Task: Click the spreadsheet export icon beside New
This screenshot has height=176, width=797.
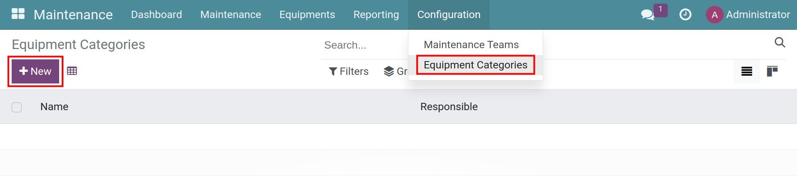Action: (72, 71)
